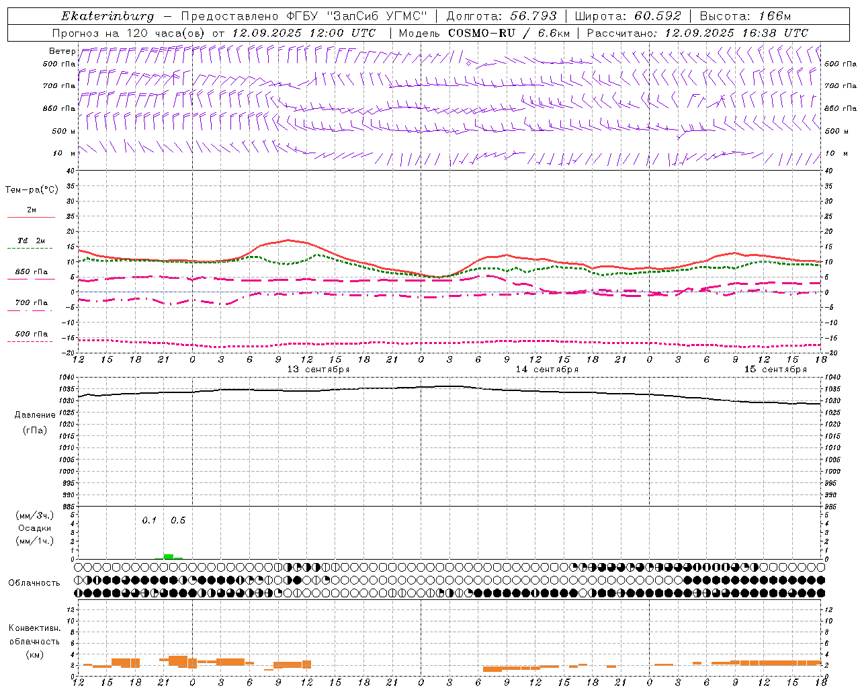The image size is (860, 688).
Task: Click the Давление pressure label
Action: [x=34, y=415]
